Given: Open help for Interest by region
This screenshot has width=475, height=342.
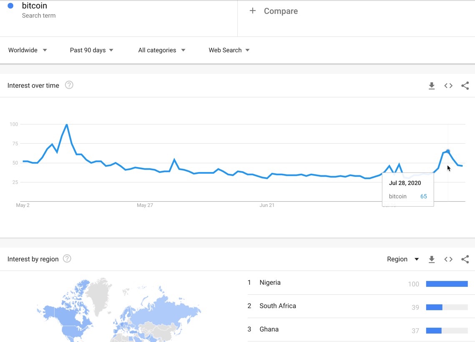Looking at the screenshot, I should [x=67, y=258].
